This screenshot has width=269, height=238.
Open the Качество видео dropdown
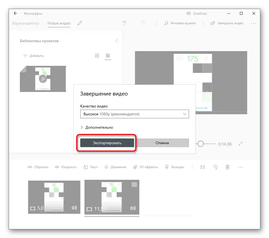coord(134,114)
